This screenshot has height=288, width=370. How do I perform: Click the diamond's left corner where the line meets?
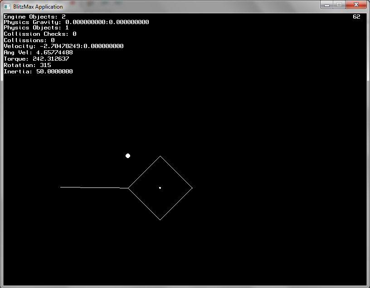tap(129, 188)
